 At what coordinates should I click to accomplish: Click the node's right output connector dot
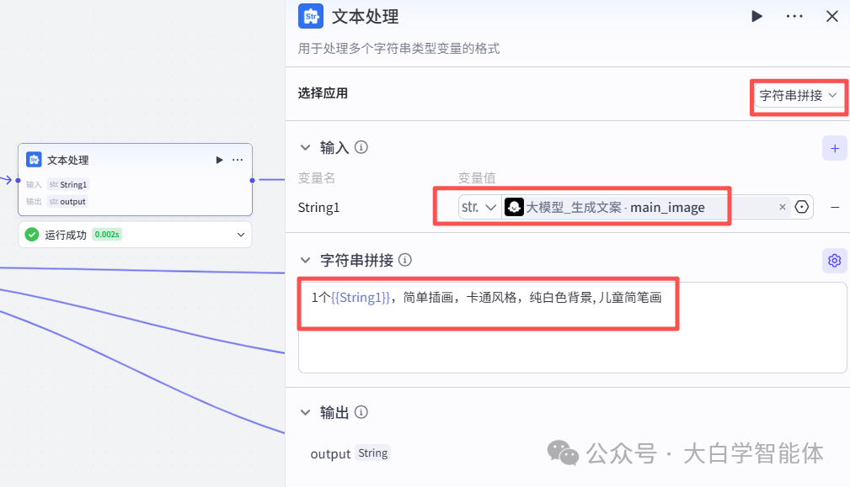pos(252,180)
